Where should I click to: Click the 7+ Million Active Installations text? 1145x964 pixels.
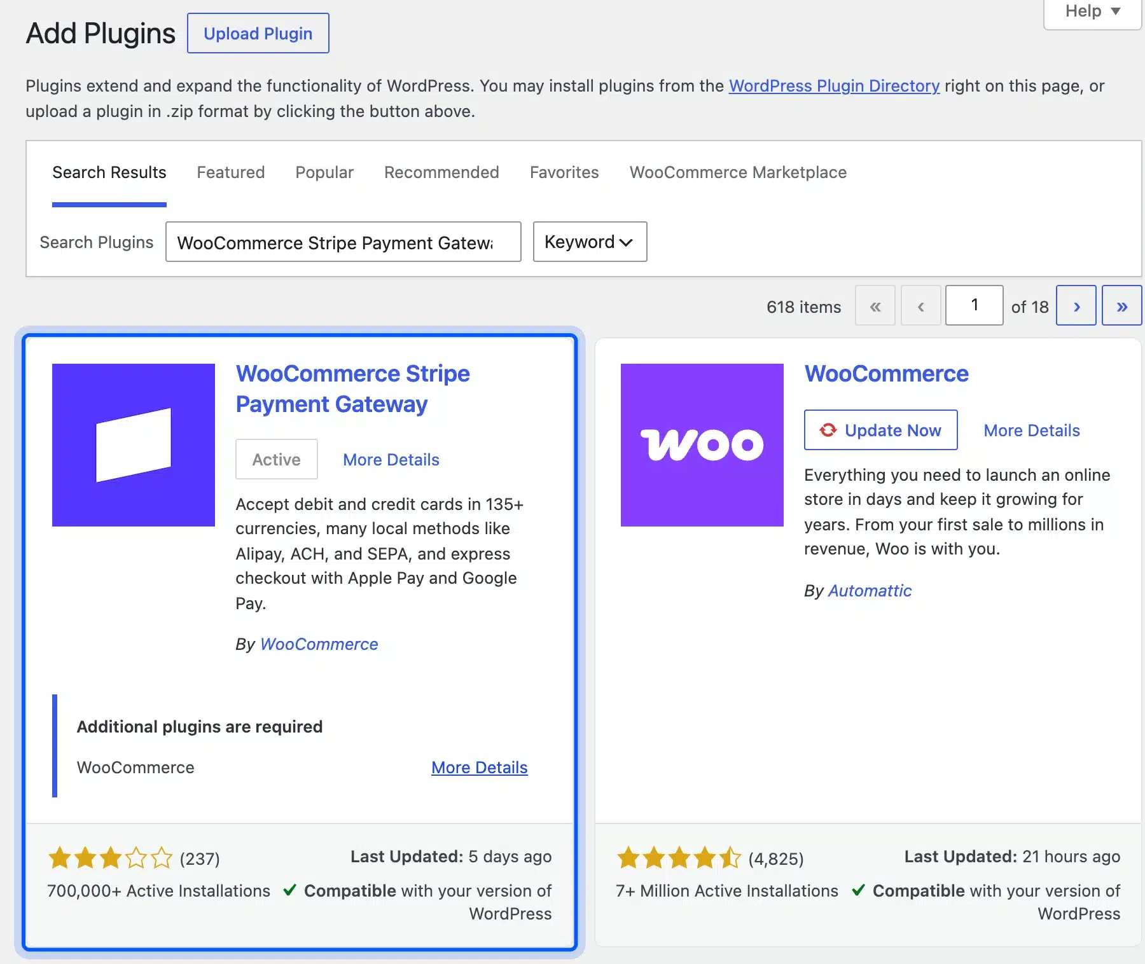click(x=726, y=891)
